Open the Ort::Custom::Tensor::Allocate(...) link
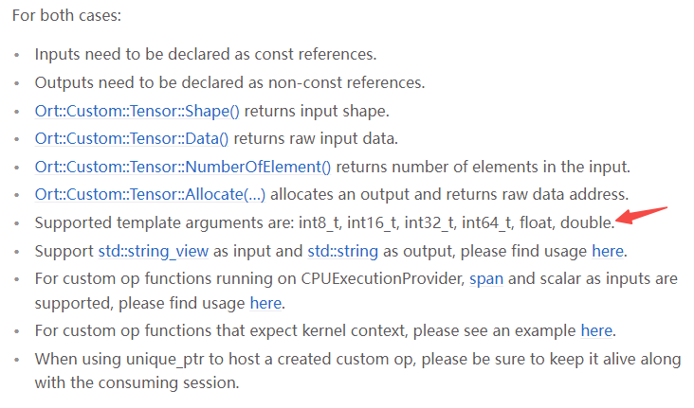The height and width of the screenshot is (408, 694). click(150, 194)
